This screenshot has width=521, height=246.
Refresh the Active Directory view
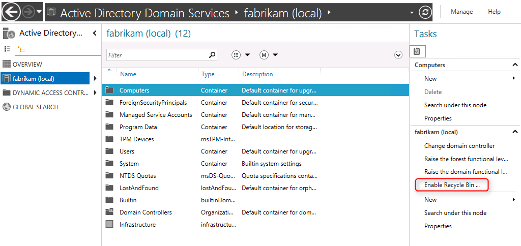coord(425,12)
